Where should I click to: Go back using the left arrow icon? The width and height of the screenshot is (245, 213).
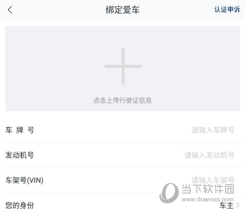coord(10,10)
